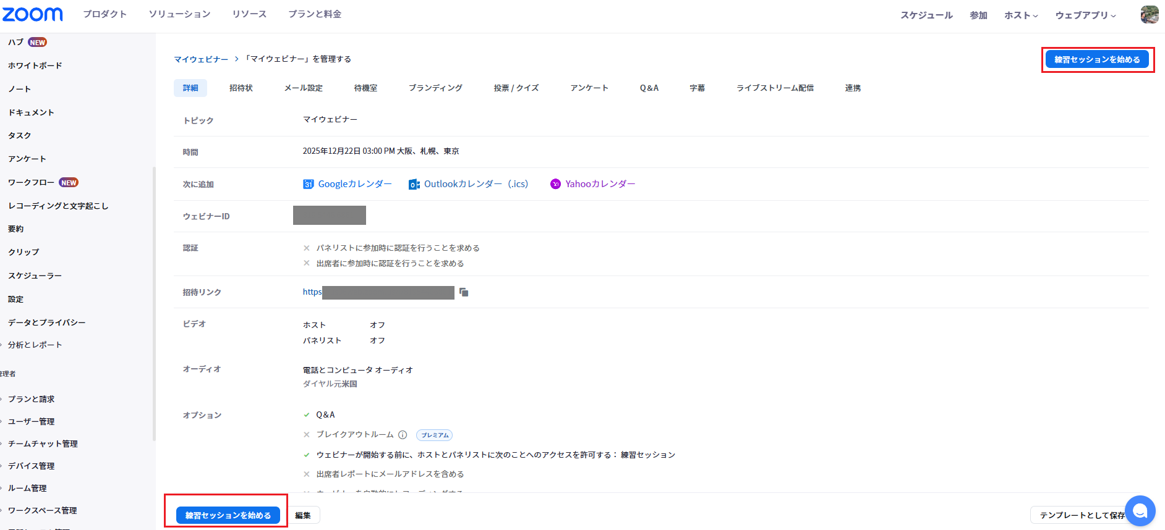Click the breakout room info icon
The width and height of the screenshot is (1165, 530).
pyautogui.click(x=403, y=435)
